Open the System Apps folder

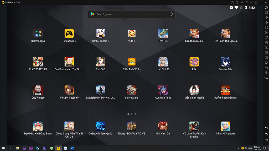(38, 34)
